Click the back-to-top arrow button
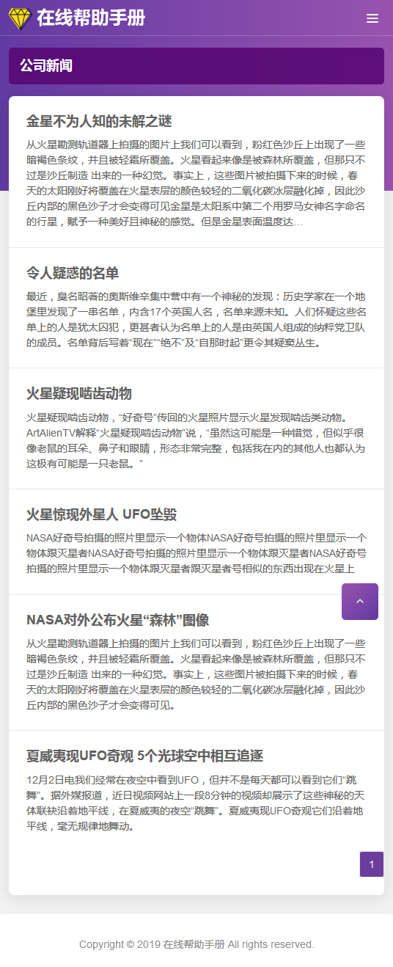The image size is (393, 967). click(360, 602)
